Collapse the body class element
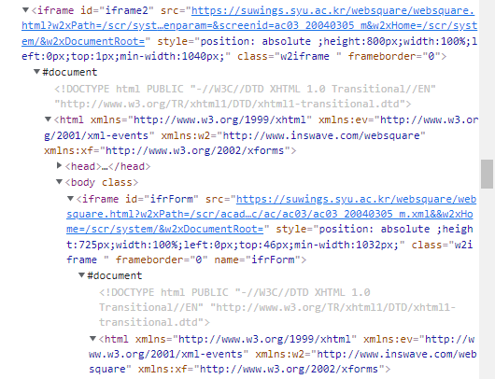Viewport: 495px width, 379px height. click(59, 181)
